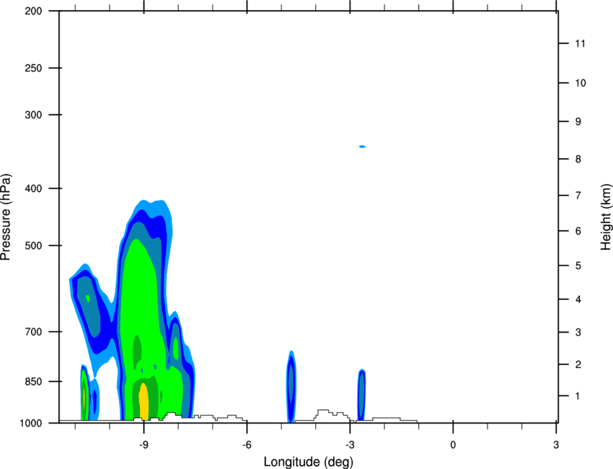Click the 7 km height label
The width and height of the screenshot is (613, 469).
tap(578, 196)
